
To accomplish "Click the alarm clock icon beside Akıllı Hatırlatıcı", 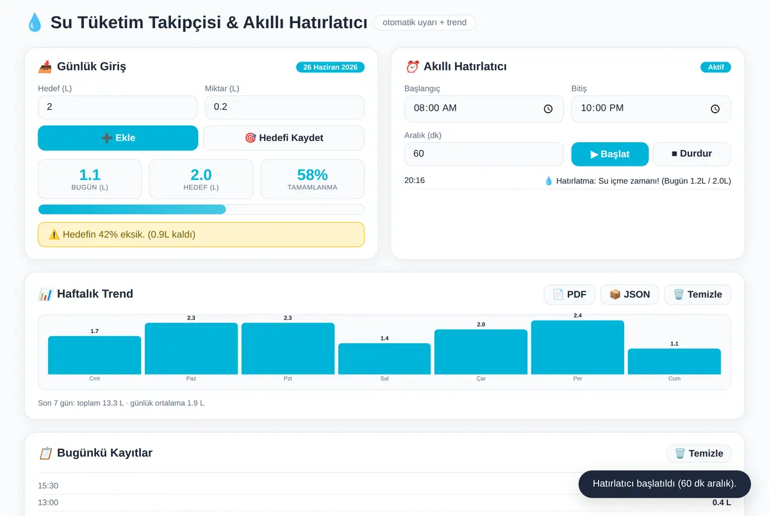I will [412, 67].
